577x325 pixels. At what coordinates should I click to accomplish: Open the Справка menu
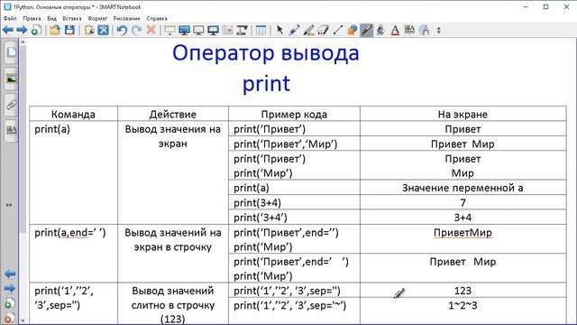point(157,18)
